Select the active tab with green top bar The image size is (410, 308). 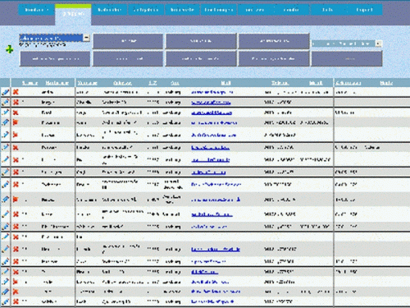click(x=73, y=14)
